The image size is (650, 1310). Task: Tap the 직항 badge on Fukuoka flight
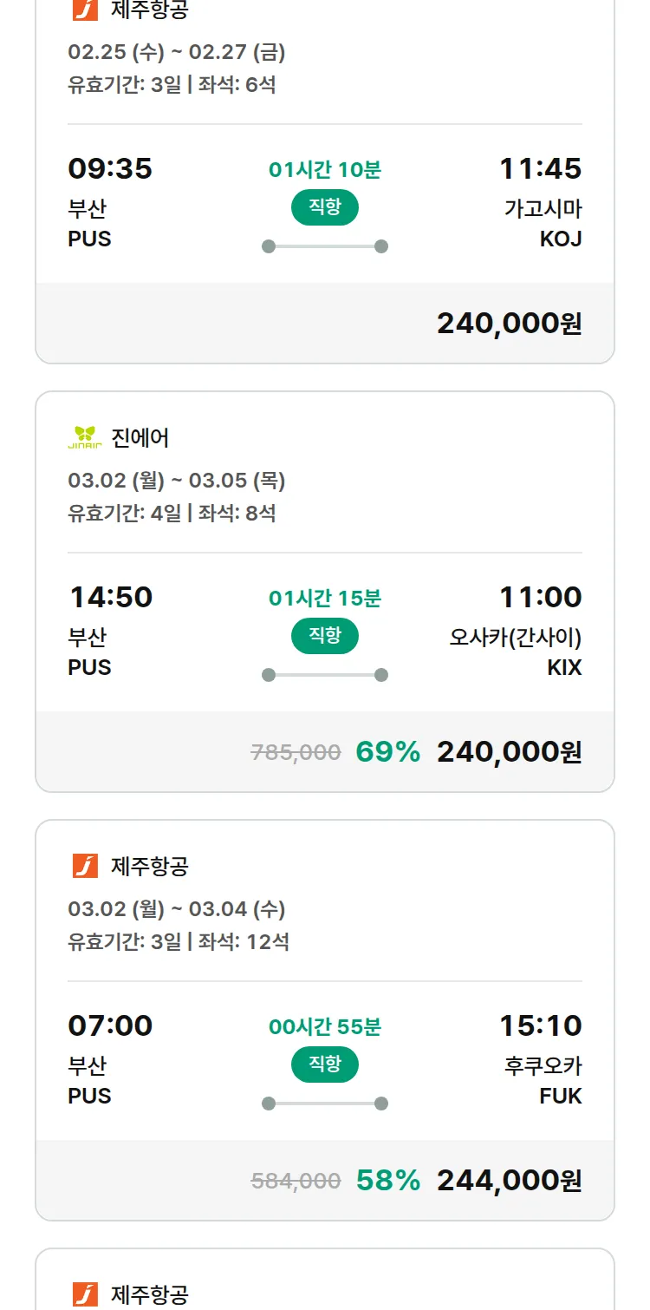pos(325,1064)
